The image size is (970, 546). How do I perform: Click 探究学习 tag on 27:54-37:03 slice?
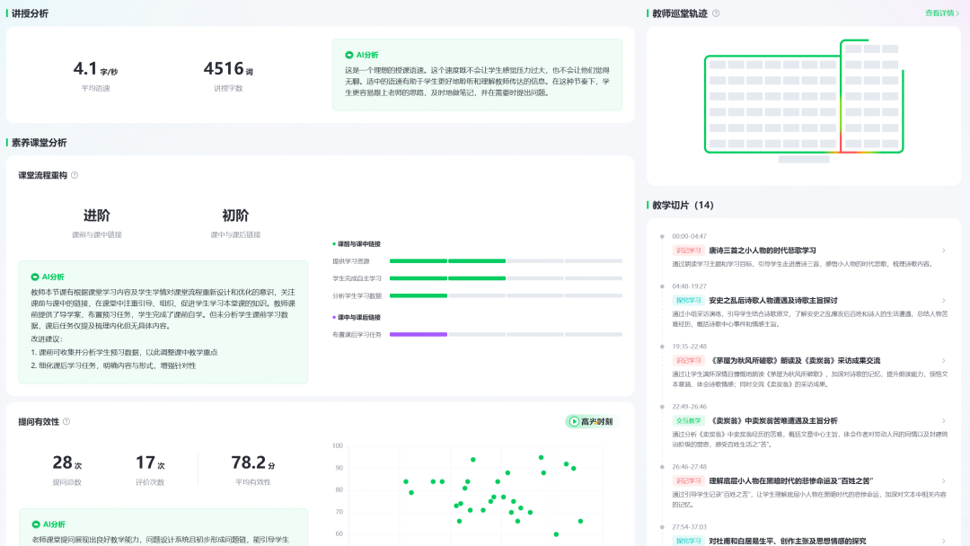click(688, 541)
